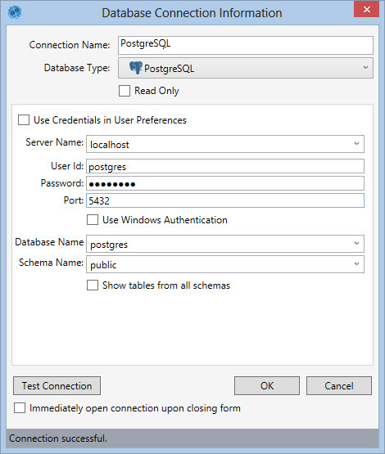This screenshot has width=385, height=454.
Task: Expand the Server Name dropdown arrow
Action: pyautogui.click(x=356, y=144)
